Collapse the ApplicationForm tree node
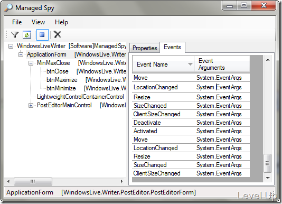The width and height of the screenshot is (282, 204). pos(21,54)
